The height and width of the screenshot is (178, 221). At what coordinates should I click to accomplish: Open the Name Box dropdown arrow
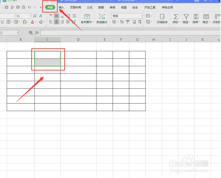(x=17, y=33)
